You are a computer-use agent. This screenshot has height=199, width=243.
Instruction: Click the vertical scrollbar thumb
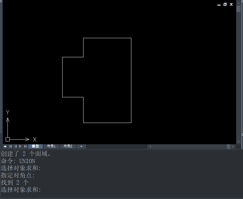click(238, 9)
